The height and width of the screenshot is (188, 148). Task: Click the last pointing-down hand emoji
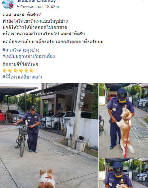coord(32,71)
